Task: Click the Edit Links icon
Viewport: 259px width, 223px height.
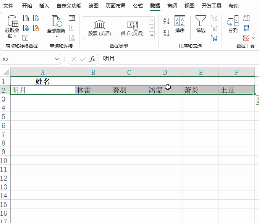Action: (x=72, y=38)
